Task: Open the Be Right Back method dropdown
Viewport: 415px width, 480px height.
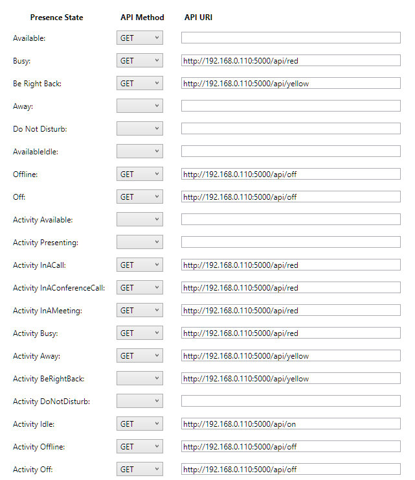Action: [x=140, y=83]
